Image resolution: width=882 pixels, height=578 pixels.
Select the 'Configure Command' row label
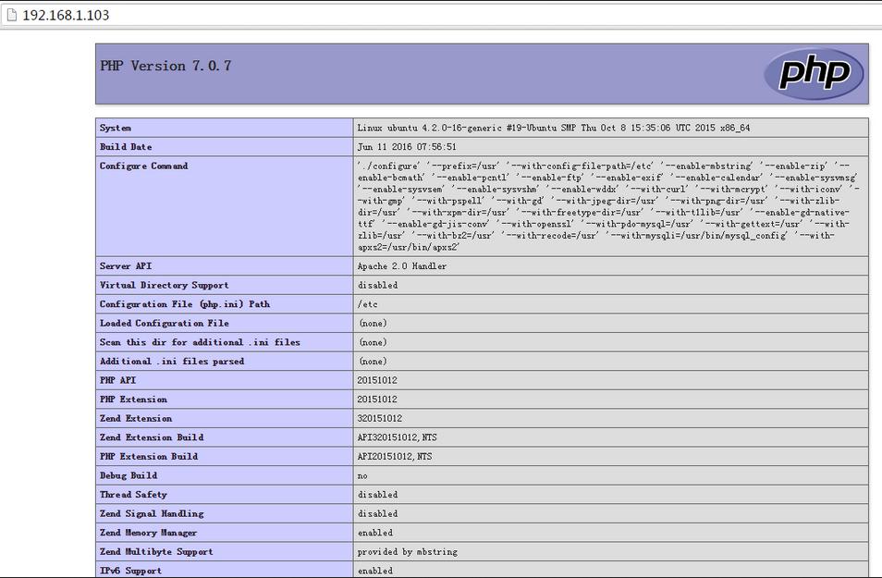click(x=144, y=166)
